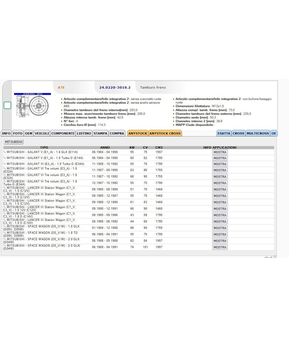Open the LISTINO tab
Image resolution: width=289 pixels, height=337 pixels.
point(84,133)
